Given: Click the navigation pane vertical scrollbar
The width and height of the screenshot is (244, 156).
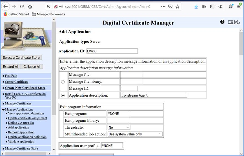Looking at the screenshot, I should (54, 68).
